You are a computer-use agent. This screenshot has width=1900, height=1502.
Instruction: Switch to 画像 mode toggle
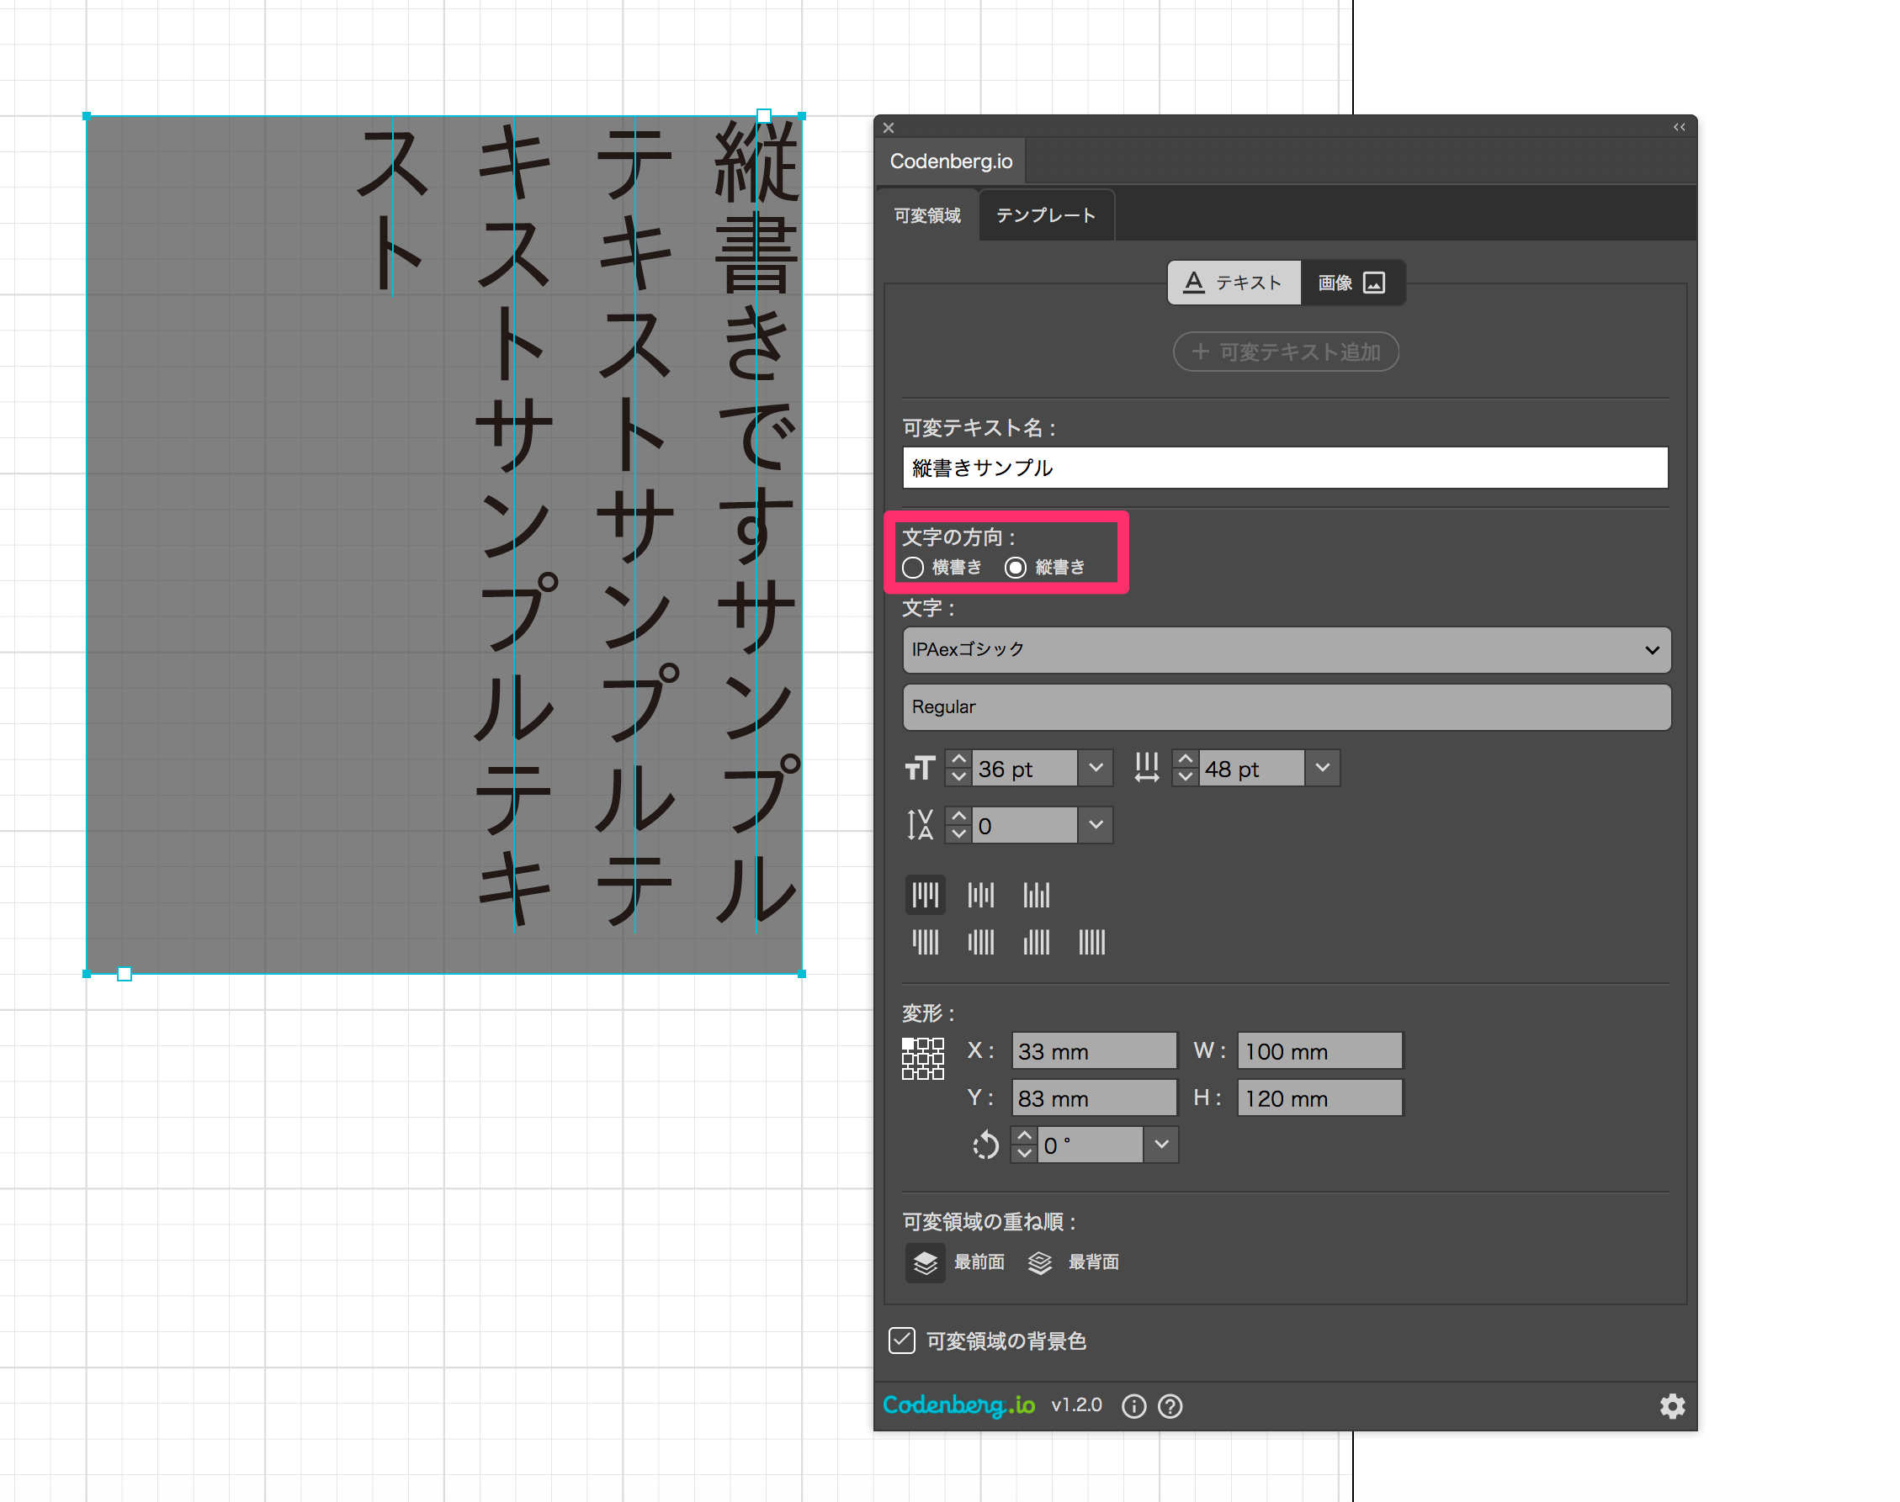pyautogui.click(x=1352, y=283)
